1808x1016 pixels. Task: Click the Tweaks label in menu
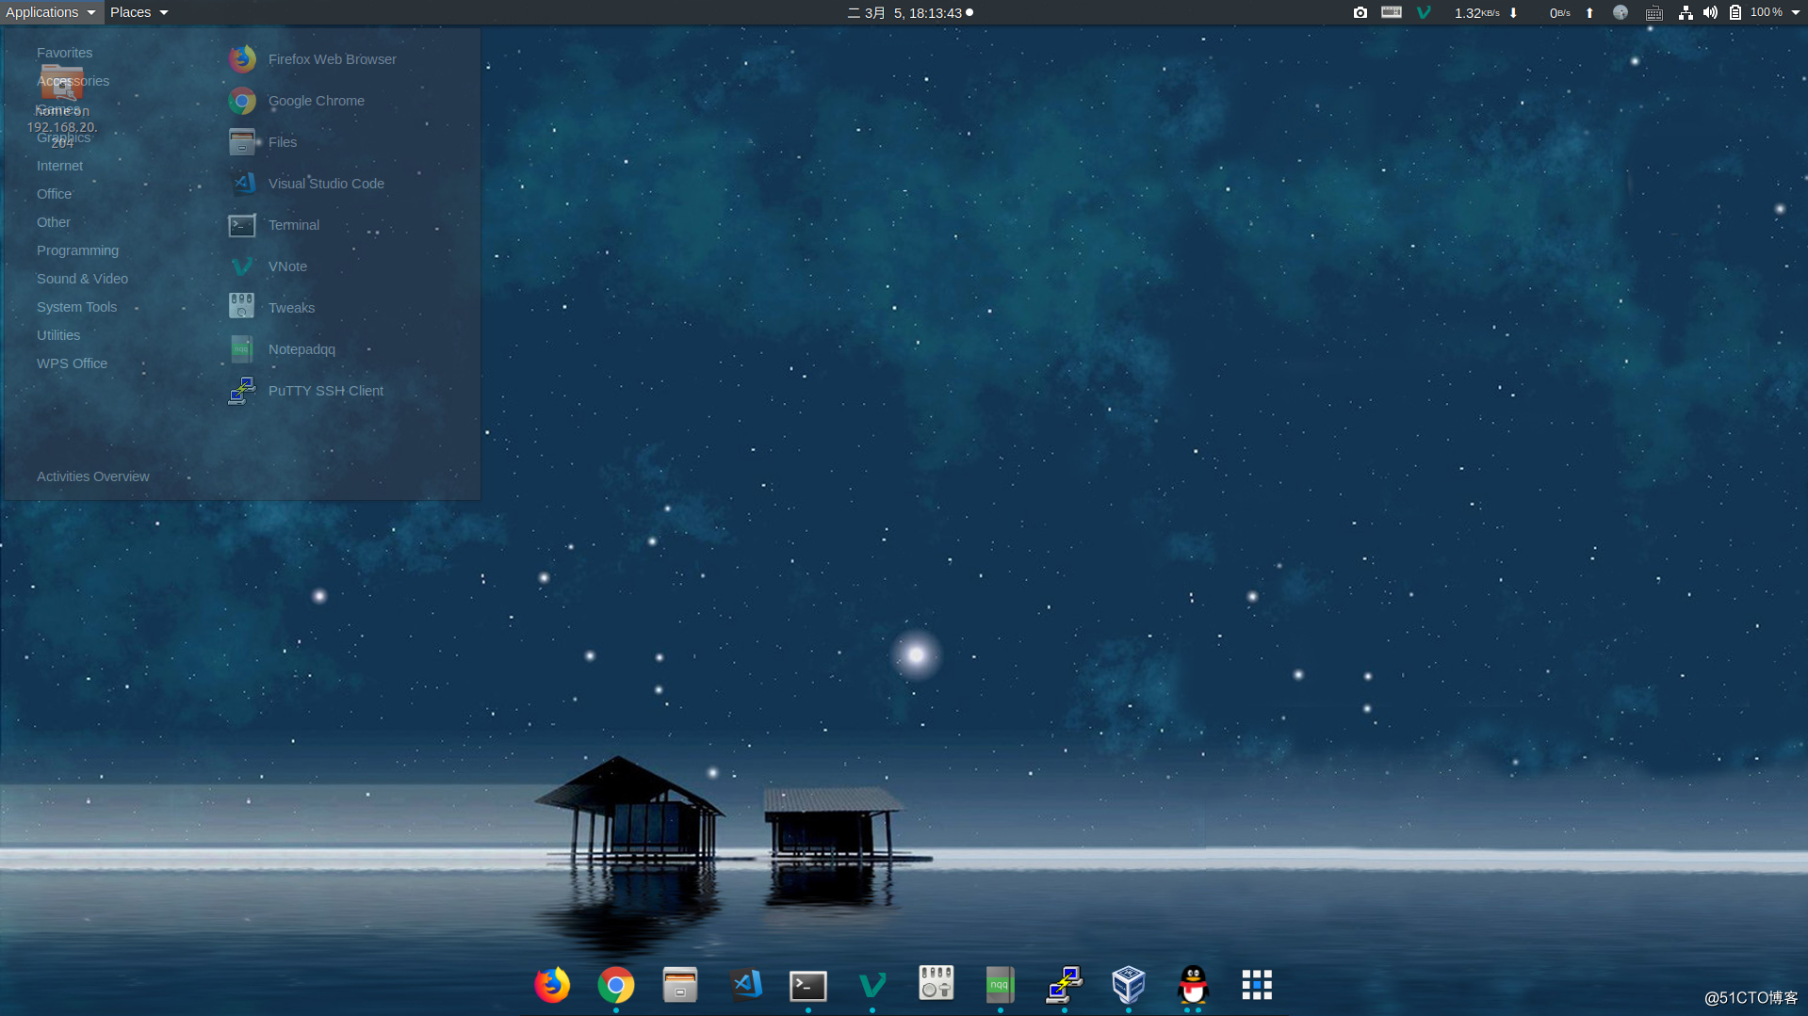291,308
